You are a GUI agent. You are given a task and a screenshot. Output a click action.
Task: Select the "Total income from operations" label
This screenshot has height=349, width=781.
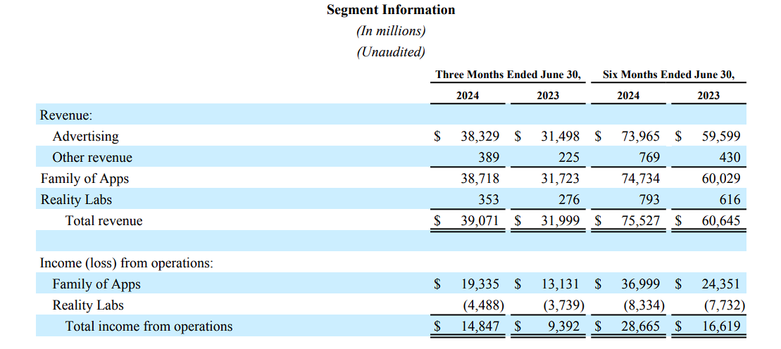coord(149,326)
